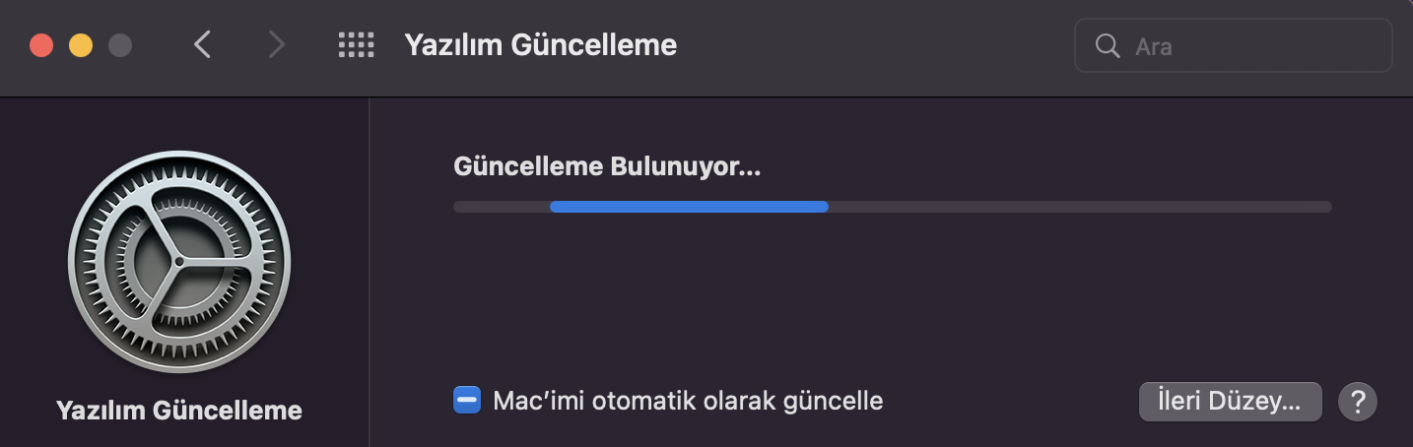
Task: Close the window with the red button
Action: [41, 45]
